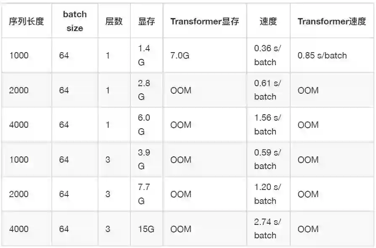Click the 2.8 G memory cell
The height and width of the screenshot is (248, 376).
click(x=144, y=90)
